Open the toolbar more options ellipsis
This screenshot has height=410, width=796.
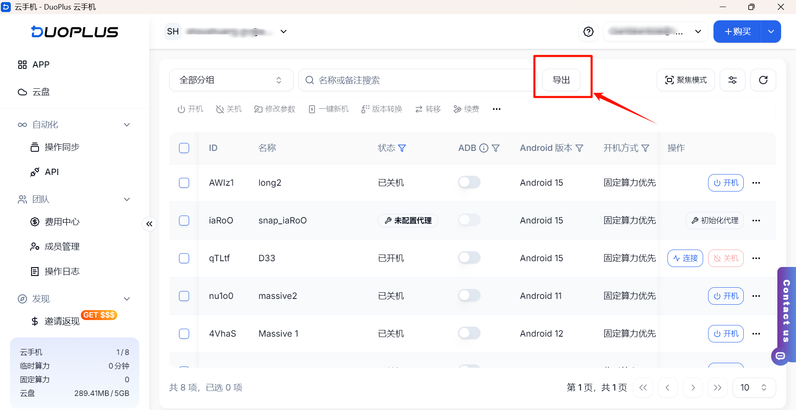click(497, 109)
